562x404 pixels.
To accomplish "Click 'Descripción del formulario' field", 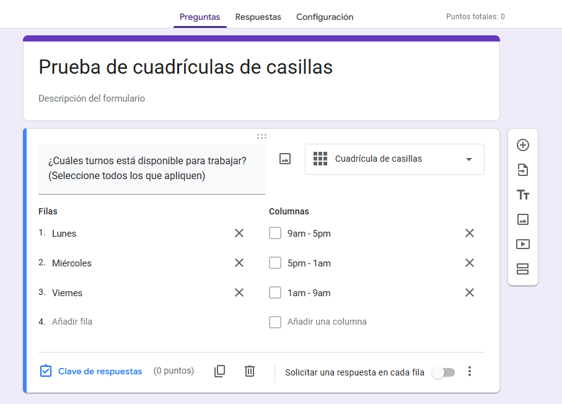I will [92, 99].
